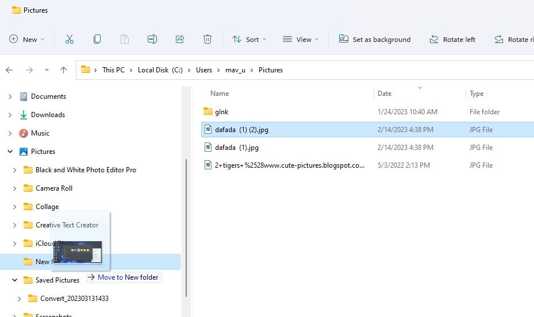Click date cell 1/24/2023 10:40 AM
The image size is (534, 317).
(x=408, y=112)
